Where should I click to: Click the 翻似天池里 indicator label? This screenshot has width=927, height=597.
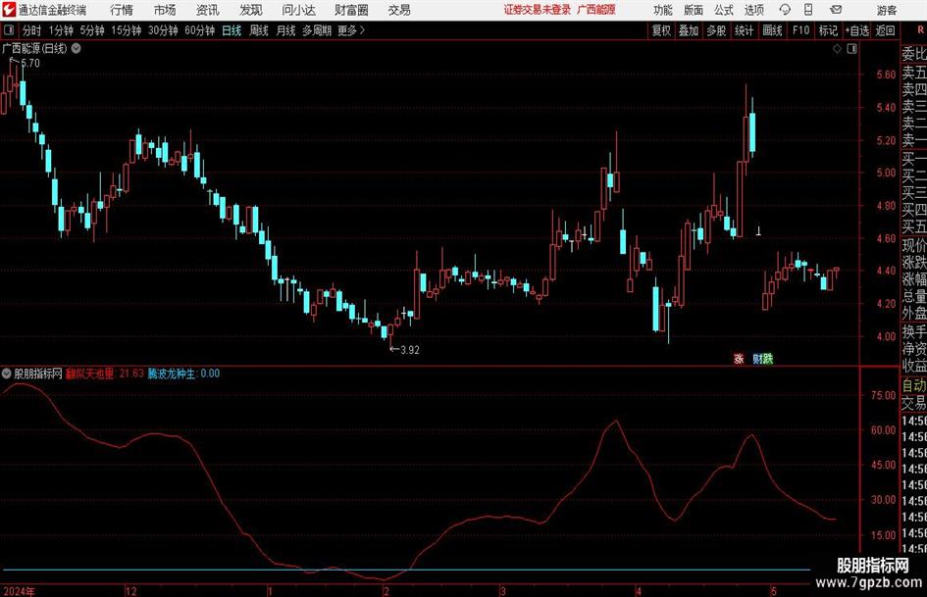pos(90,373)
